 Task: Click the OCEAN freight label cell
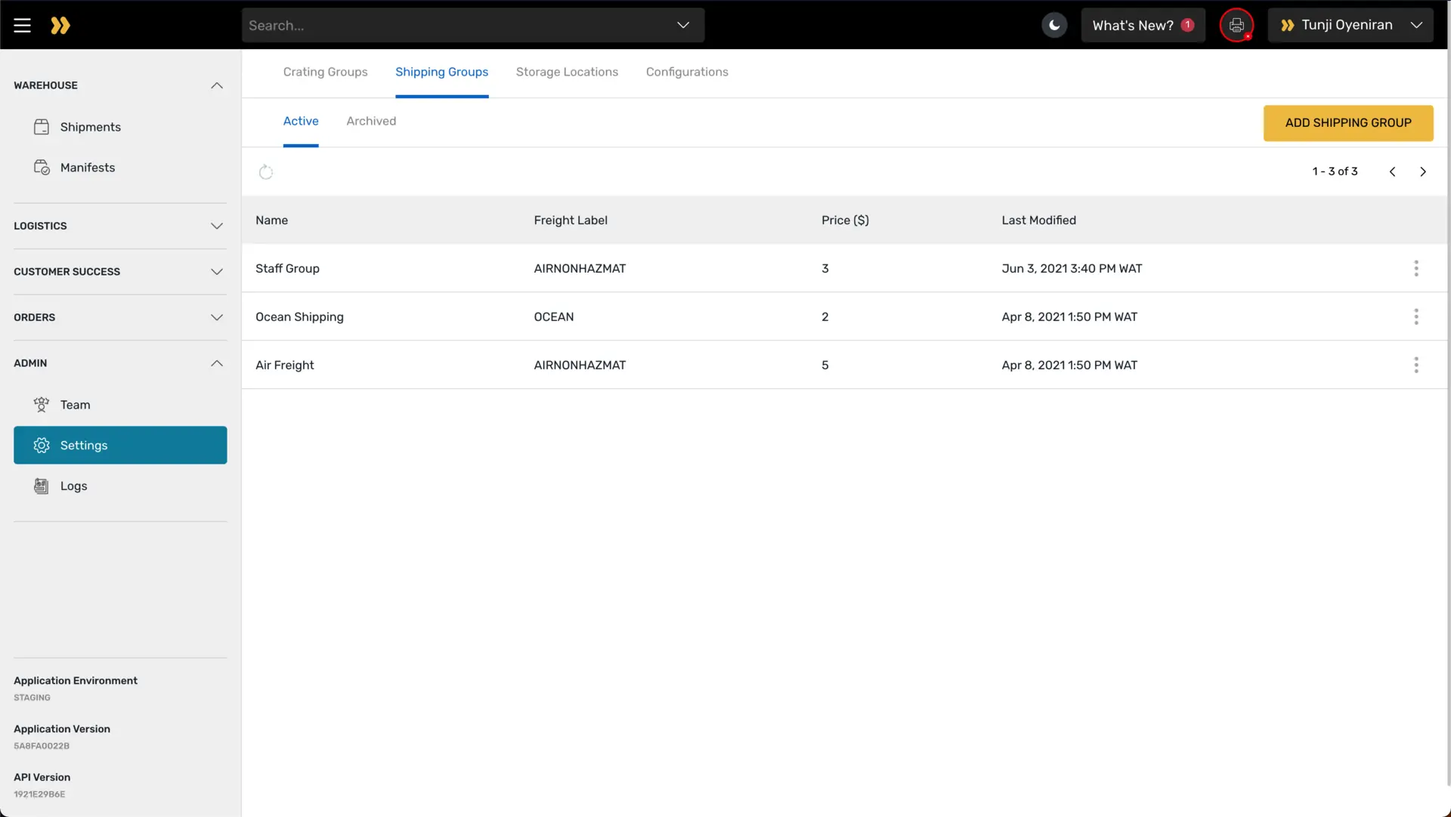click(553, 317)
